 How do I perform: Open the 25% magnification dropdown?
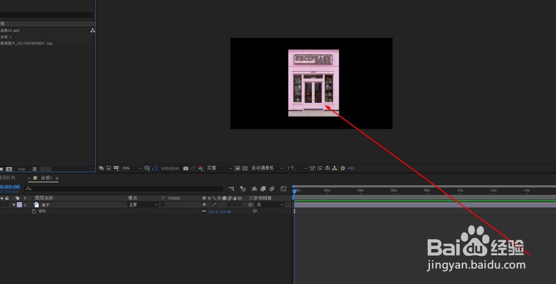132,168
